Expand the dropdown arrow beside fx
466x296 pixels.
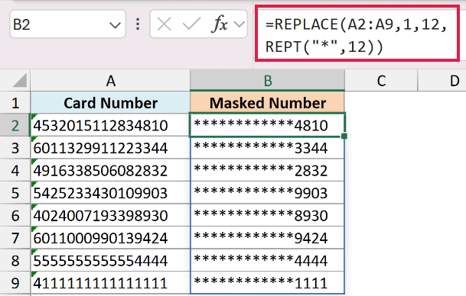point(240,24)
